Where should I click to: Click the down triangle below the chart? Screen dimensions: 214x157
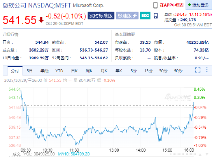tap(207, 155)
